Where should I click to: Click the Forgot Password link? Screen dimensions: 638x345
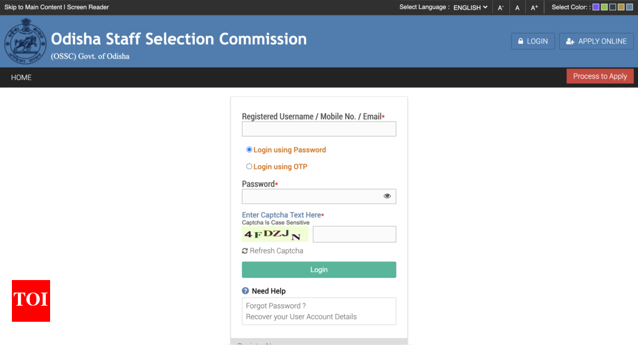275,306
